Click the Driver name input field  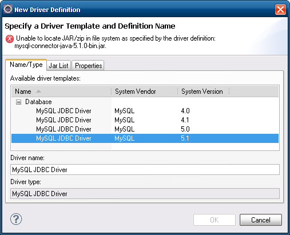point(145,170)
